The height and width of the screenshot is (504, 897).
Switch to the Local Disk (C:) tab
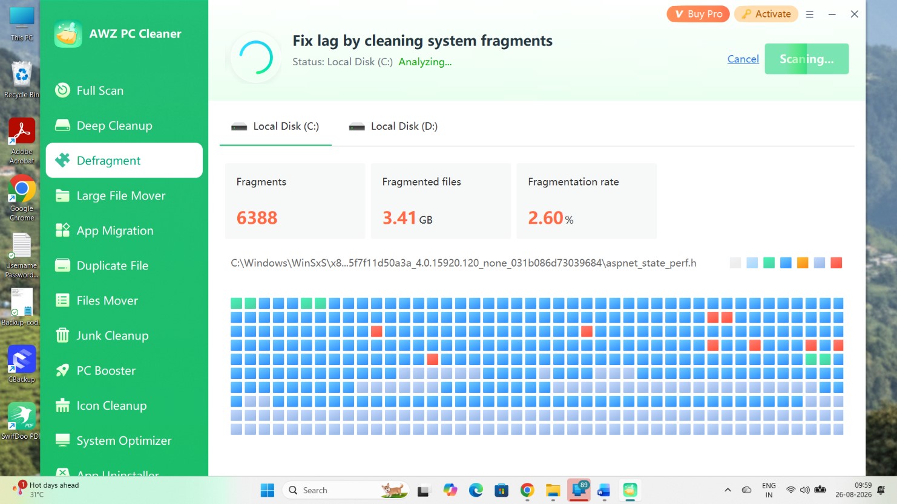click(275, 126)
